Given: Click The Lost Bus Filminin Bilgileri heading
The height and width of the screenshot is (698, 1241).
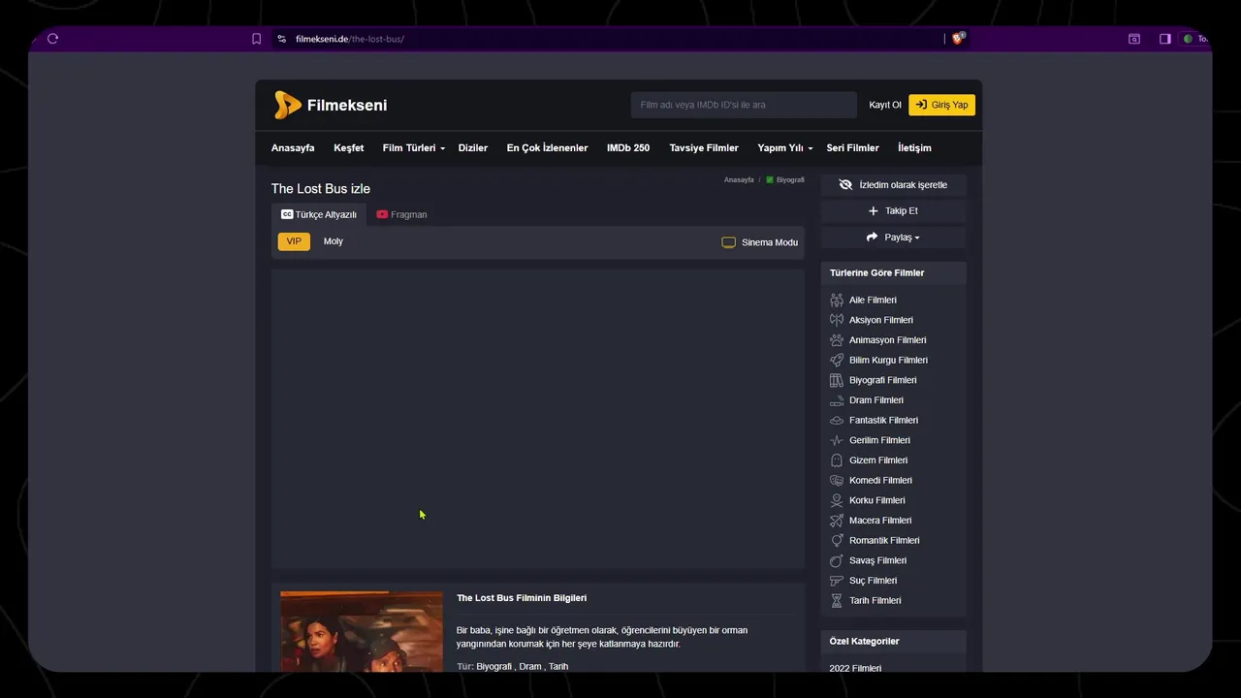Looking at the screenshot, I should tap(522, 598).
